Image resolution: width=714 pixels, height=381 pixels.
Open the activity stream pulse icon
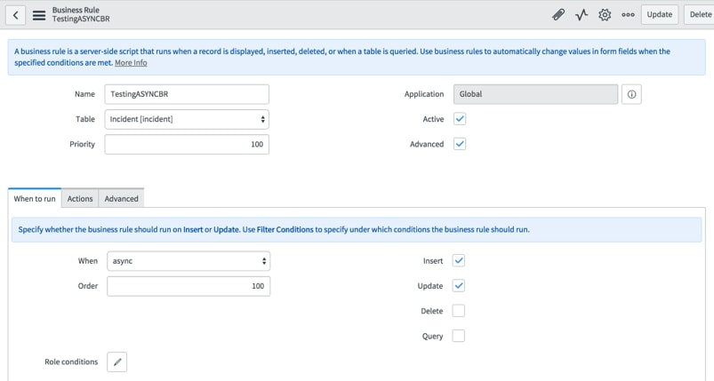582,14
